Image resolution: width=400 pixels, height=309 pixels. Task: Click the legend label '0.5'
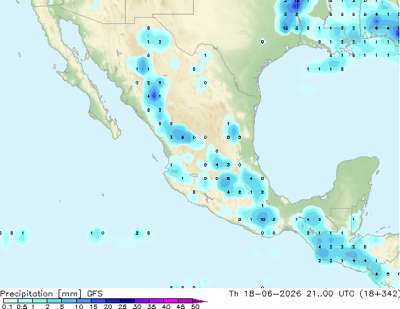click(22, 306)
